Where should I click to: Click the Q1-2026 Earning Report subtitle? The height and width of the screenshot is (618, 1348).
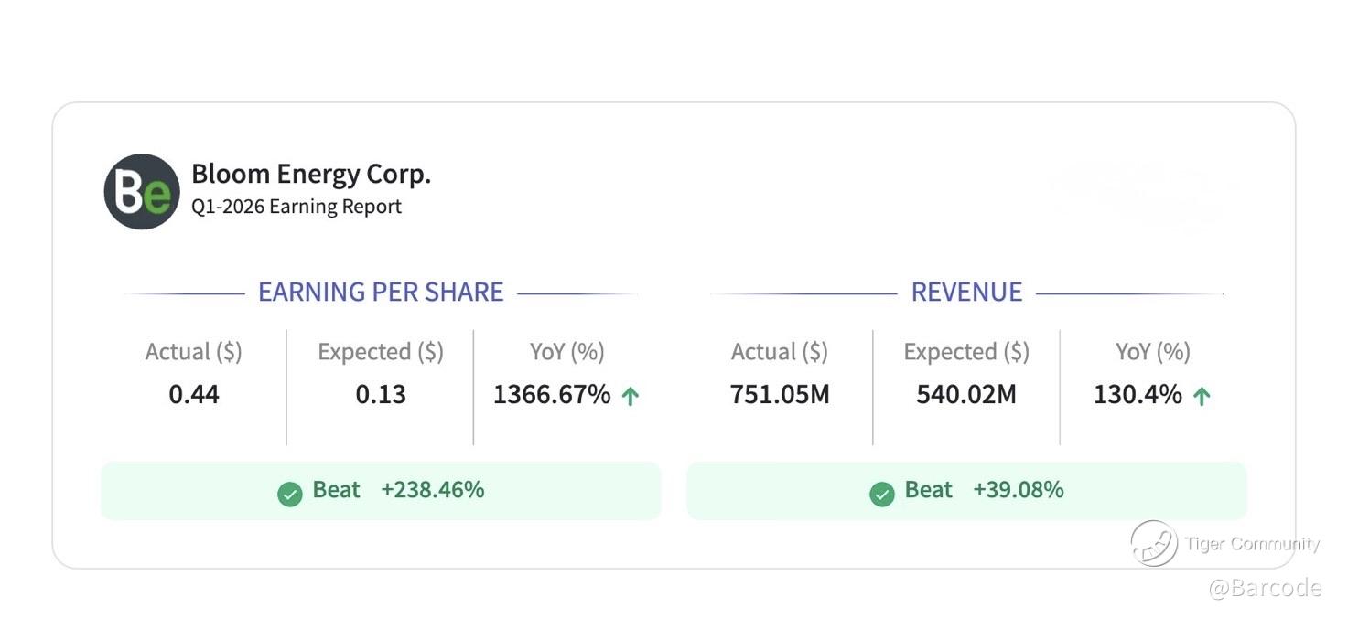297,207
